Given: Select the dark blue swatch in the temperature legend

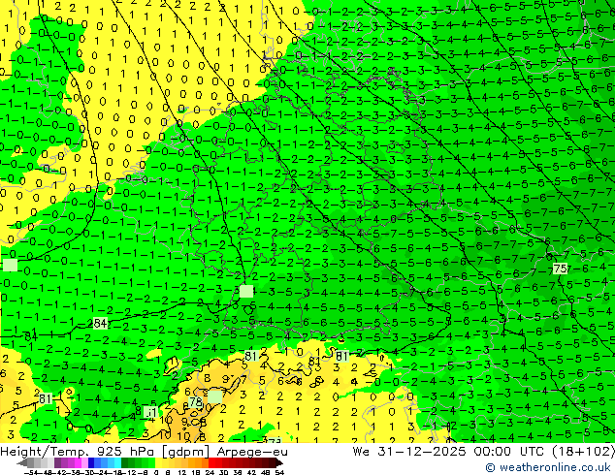Looking at the screenshot, I should click(x=91, y=462).
